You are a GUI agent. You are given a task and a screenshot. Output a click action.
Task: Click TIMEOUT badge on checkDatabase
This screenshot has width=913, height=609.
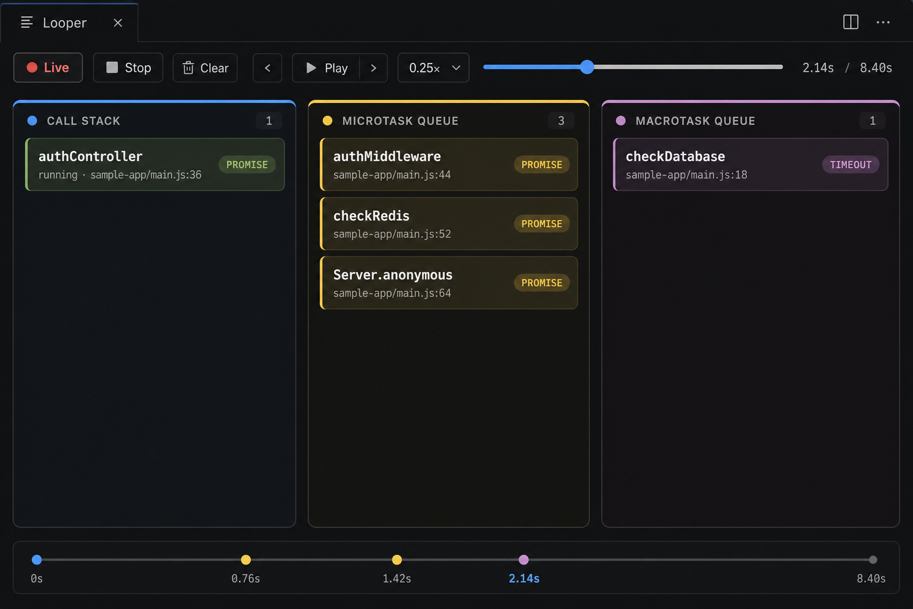[x=851, y=165]
